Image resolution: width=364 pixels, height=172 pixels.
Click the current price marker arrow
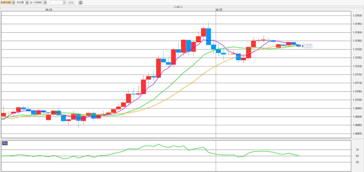pyautogui.click(x=302, y=46)
